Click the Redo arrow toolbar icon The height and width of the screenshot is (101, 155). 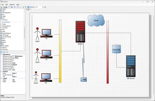[18, 7]
